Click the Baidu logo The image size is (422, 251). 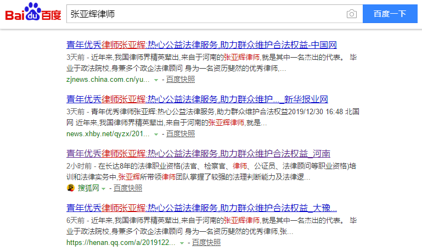click(33, 12)
